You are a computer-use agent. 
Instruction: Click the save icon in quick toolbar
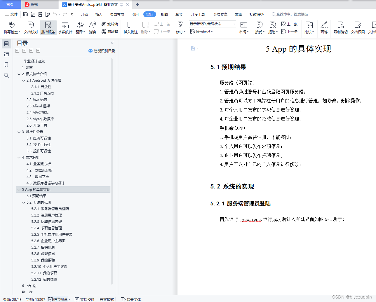pyautogui.click(x=25, y=14)
